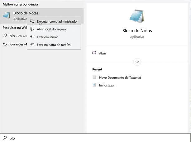
Task: Expand more actions with the chevron button
Action: [137, 62]
